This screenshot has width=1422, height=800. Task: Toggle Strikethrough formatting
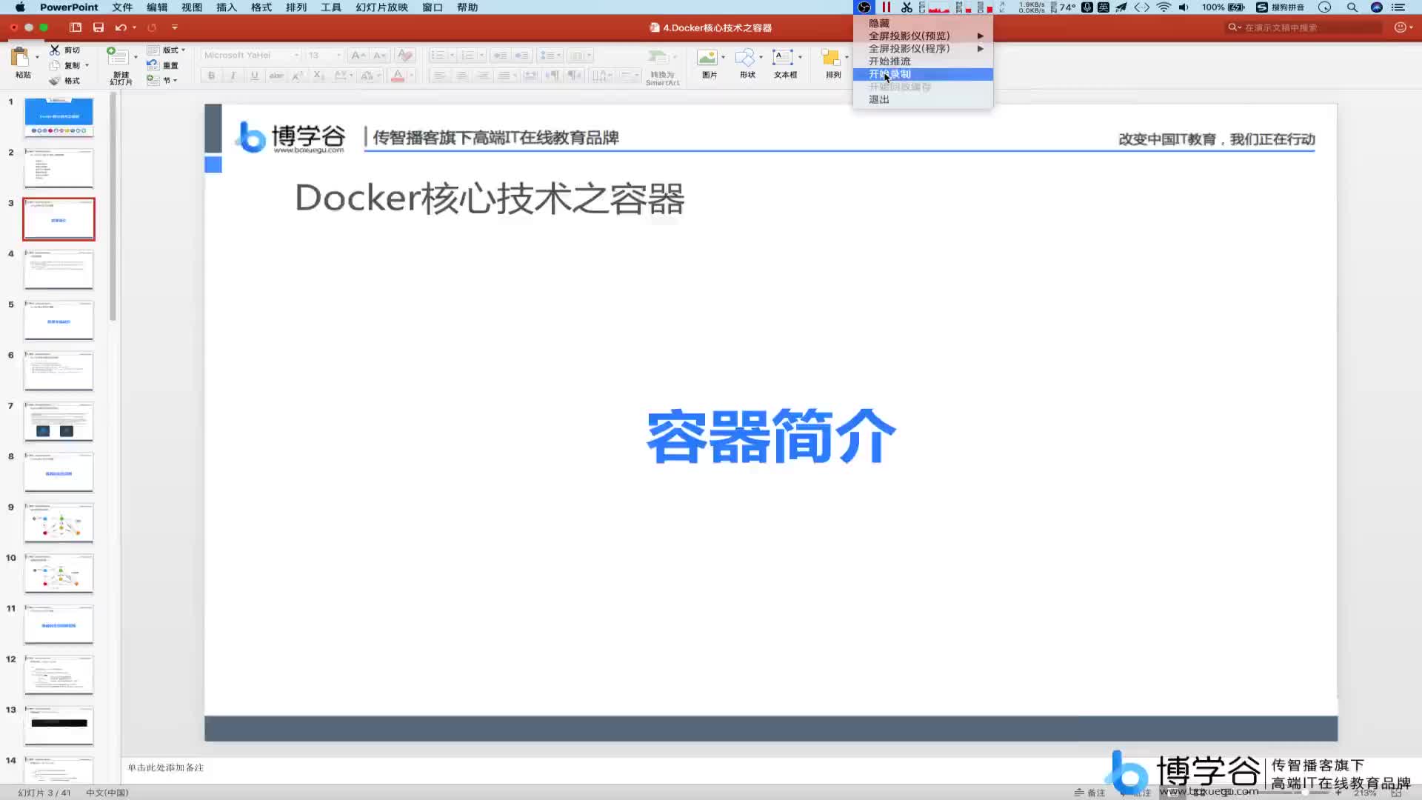coord(276,76)
